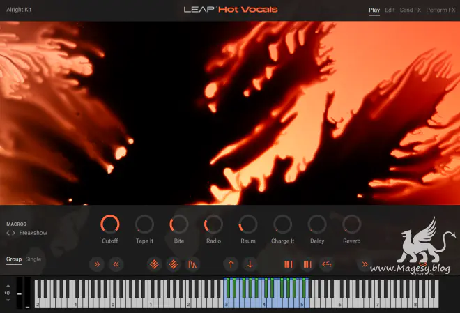This screenshot has height=313, width=460.
Task: Click the white piano key labeled 4
Action: coord(264,303)
